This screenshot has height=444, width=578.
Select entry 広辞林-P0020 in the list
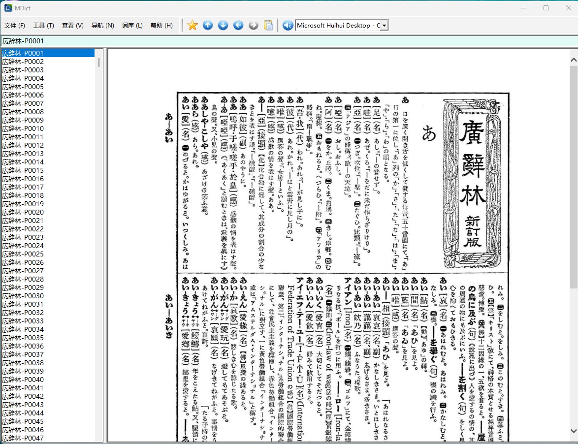pos(48,212)
